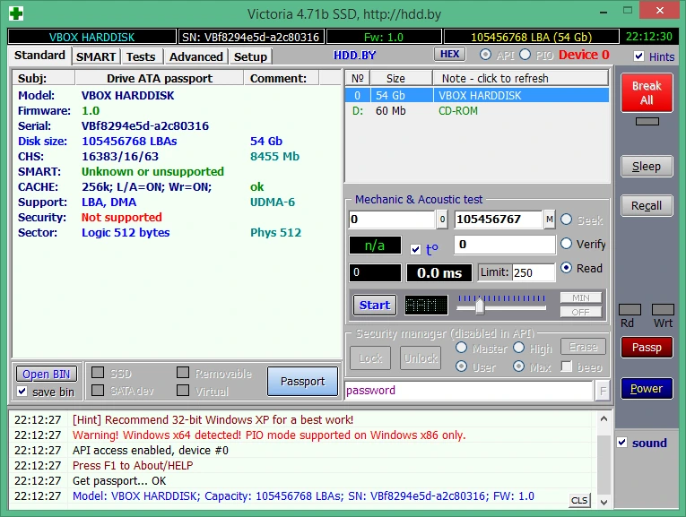Select the Verify radio button
The image size is (686, 517).
pyautogui.click(x=566, y=244)
